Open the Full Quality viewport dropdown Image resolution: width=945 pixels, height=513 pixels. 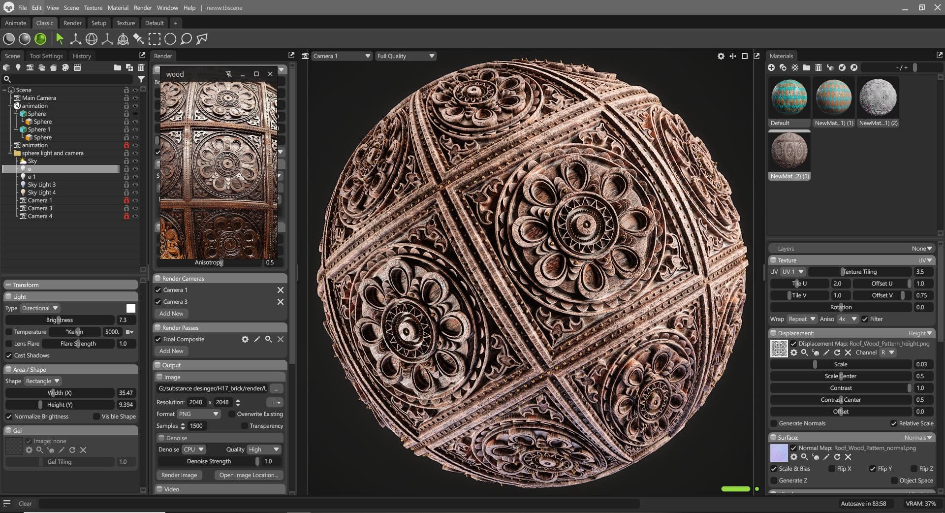406,56
